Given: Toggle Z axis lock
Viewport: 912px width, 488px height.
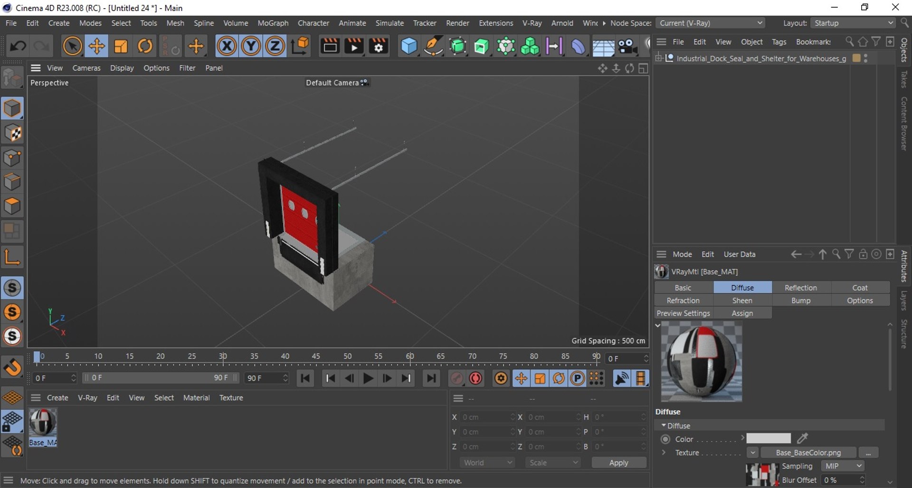Looking at the screenshot, I should pyautogui.click(x=275, y=46).
